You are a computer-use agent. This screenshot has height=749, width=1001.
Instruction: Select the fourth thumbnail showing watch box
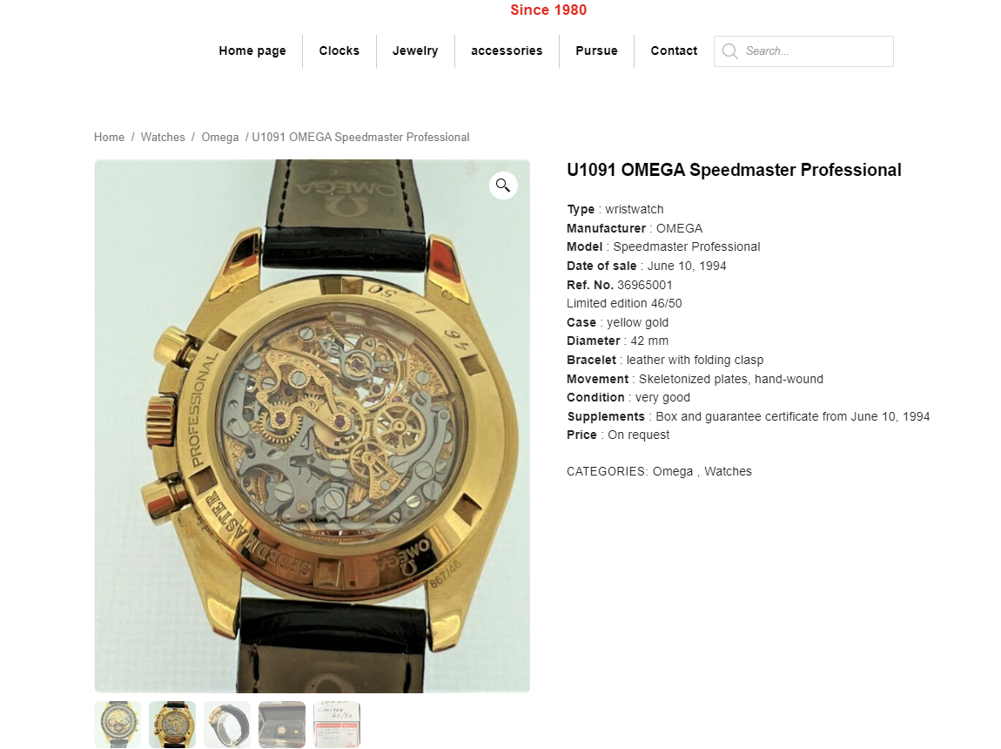click(282, 724)
